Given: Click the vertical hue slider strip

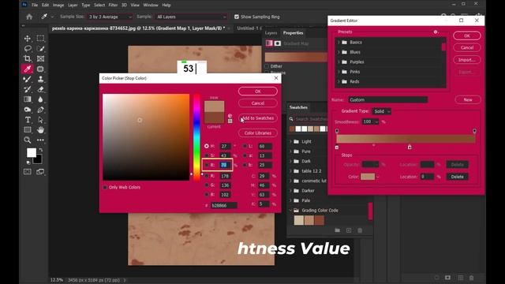Looking at the screenshot, I should click(196, 136).
